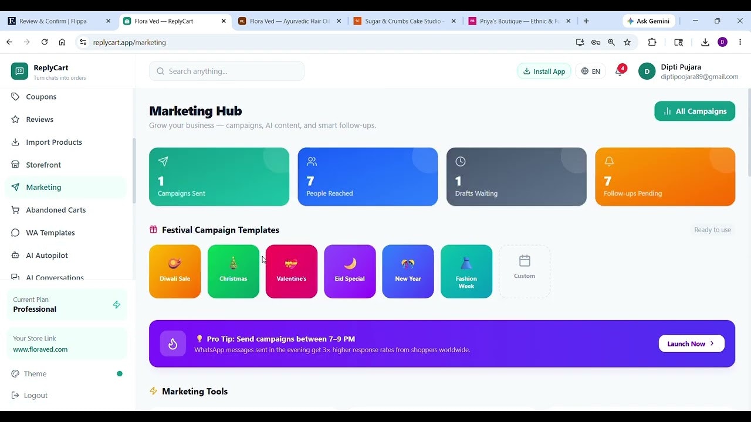Switch to Review & Confirm Flippa tab
The image size is (751, 422).
coord(59,21)
